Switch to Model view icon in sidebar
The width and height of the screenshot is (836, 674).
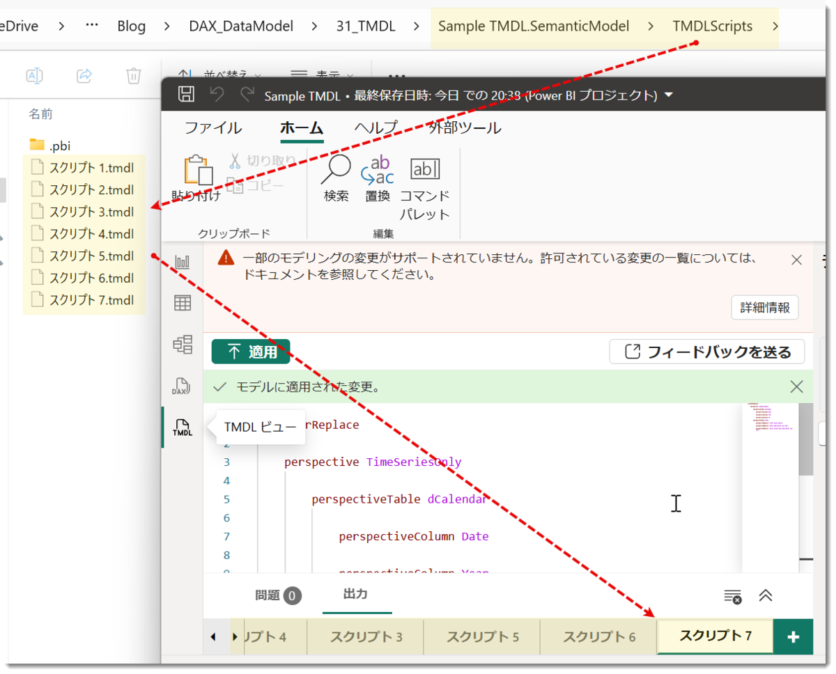click(183, 344)
